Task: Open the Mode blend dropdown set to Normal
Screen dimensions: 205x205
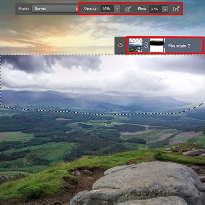Action: (55, 9)
